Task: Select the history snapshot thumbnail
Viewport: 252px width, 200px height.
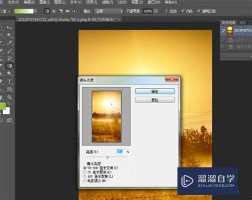Action: click(x=230, y=31)
